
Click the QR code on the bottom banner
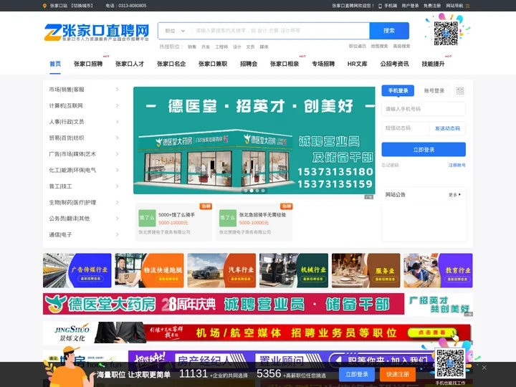(x=450, y=363)
